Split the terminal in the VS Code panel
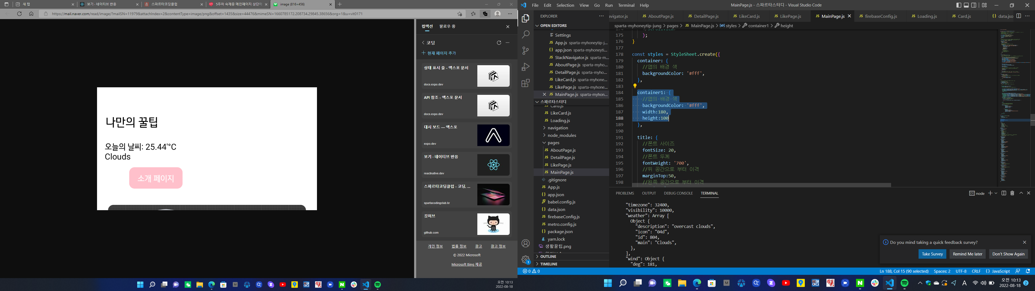 (1004, 193)
